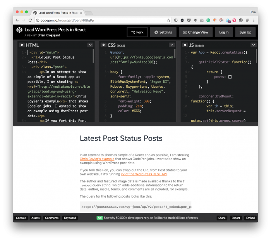Expand HTML panel dropdown chevron
This screenshot has height=241, width=271.
point(90,45)
